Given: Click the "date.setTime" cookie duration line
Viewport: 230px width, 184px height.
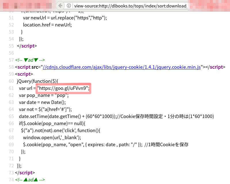Looking at the screenshot, I should 116,116.
